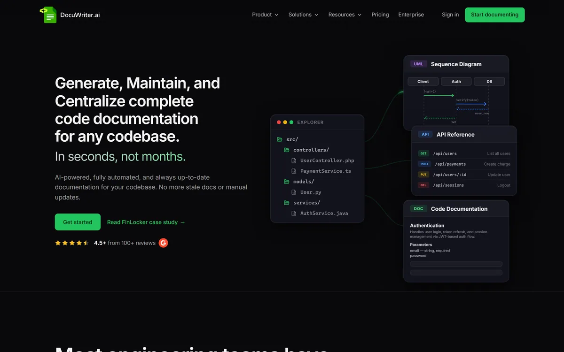This screenshot has height=352, width=564.
Task: Click the Code Documentation card title
Action: click(459, 209)
